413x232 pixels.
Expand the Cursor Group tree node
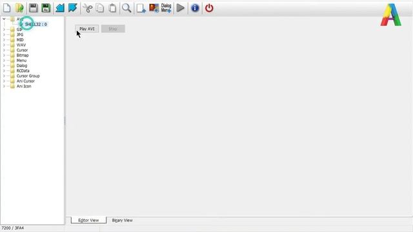point(4,76)
